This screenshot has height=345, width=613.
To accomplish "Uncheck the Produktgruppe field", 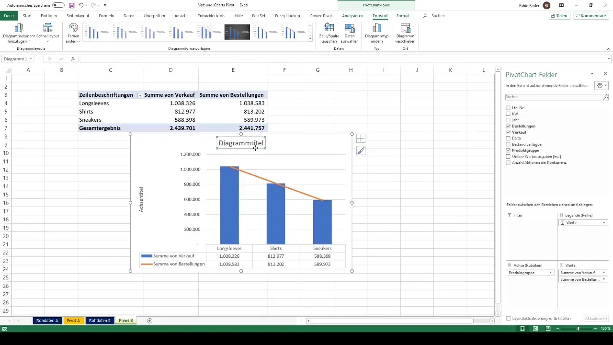I will 508,150.
